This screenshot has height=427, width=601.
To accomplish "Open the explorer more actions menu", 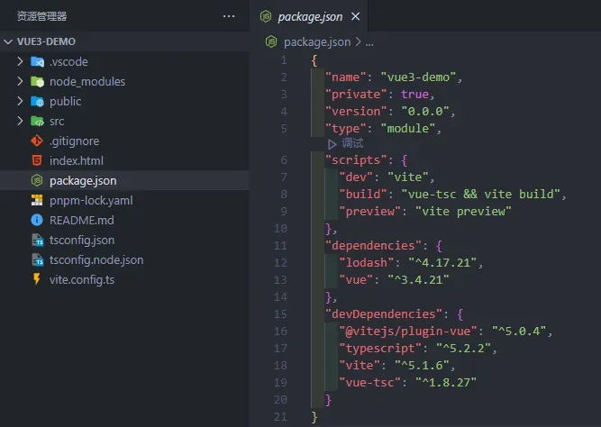I will tap(229, 16).
